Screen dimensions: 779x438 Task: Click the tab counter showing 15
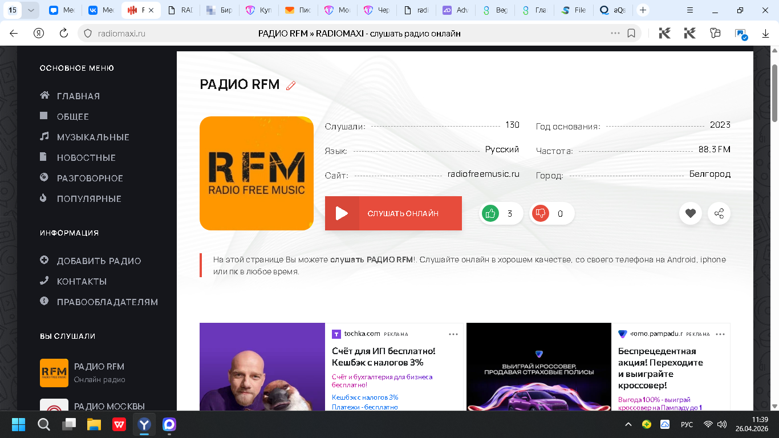click(13, 10)
